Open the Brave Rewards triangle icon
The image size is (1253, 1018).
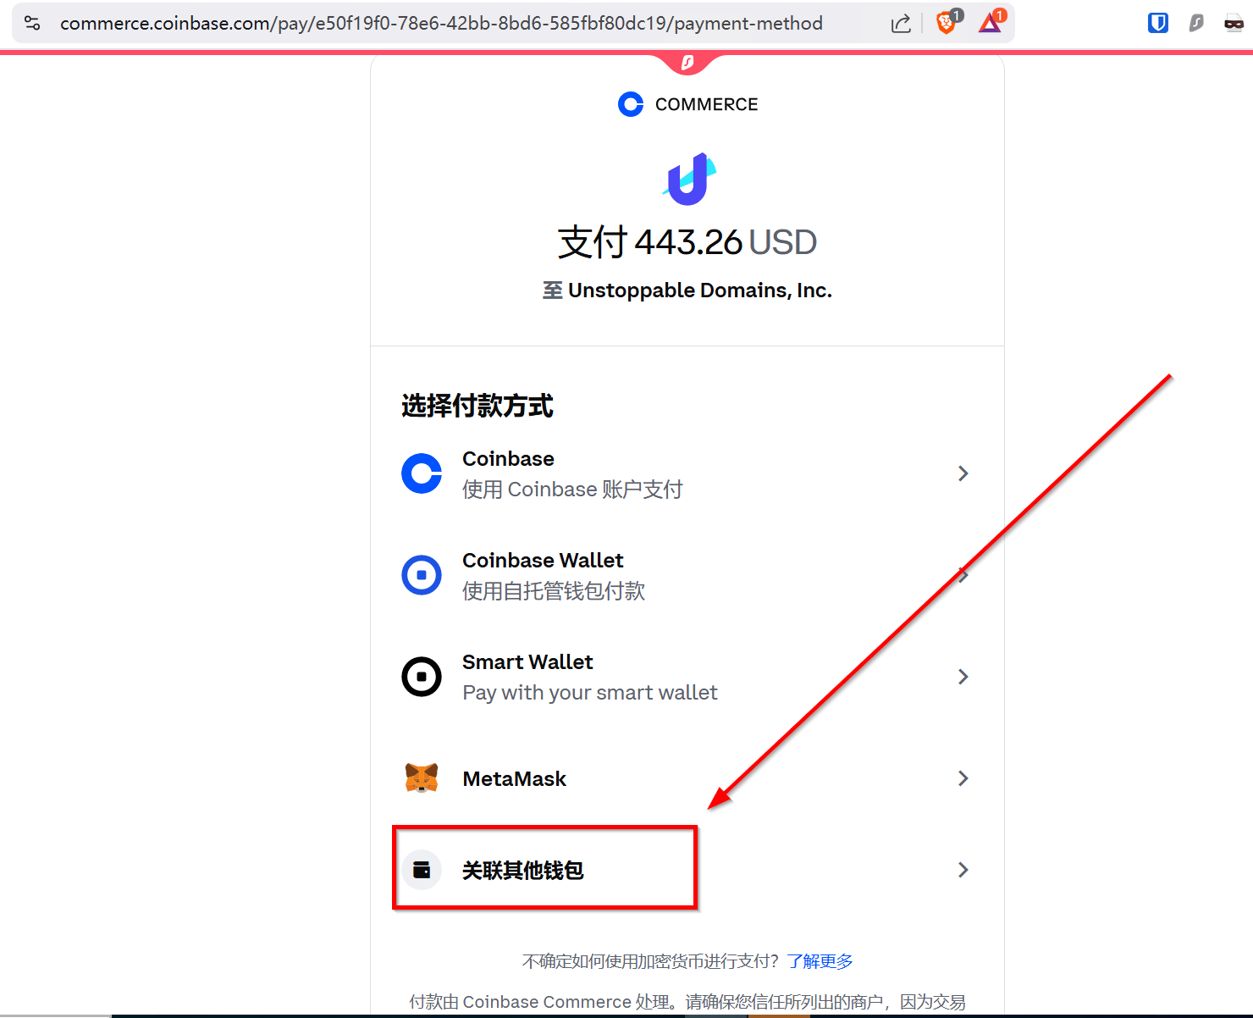tap(991, 22)
